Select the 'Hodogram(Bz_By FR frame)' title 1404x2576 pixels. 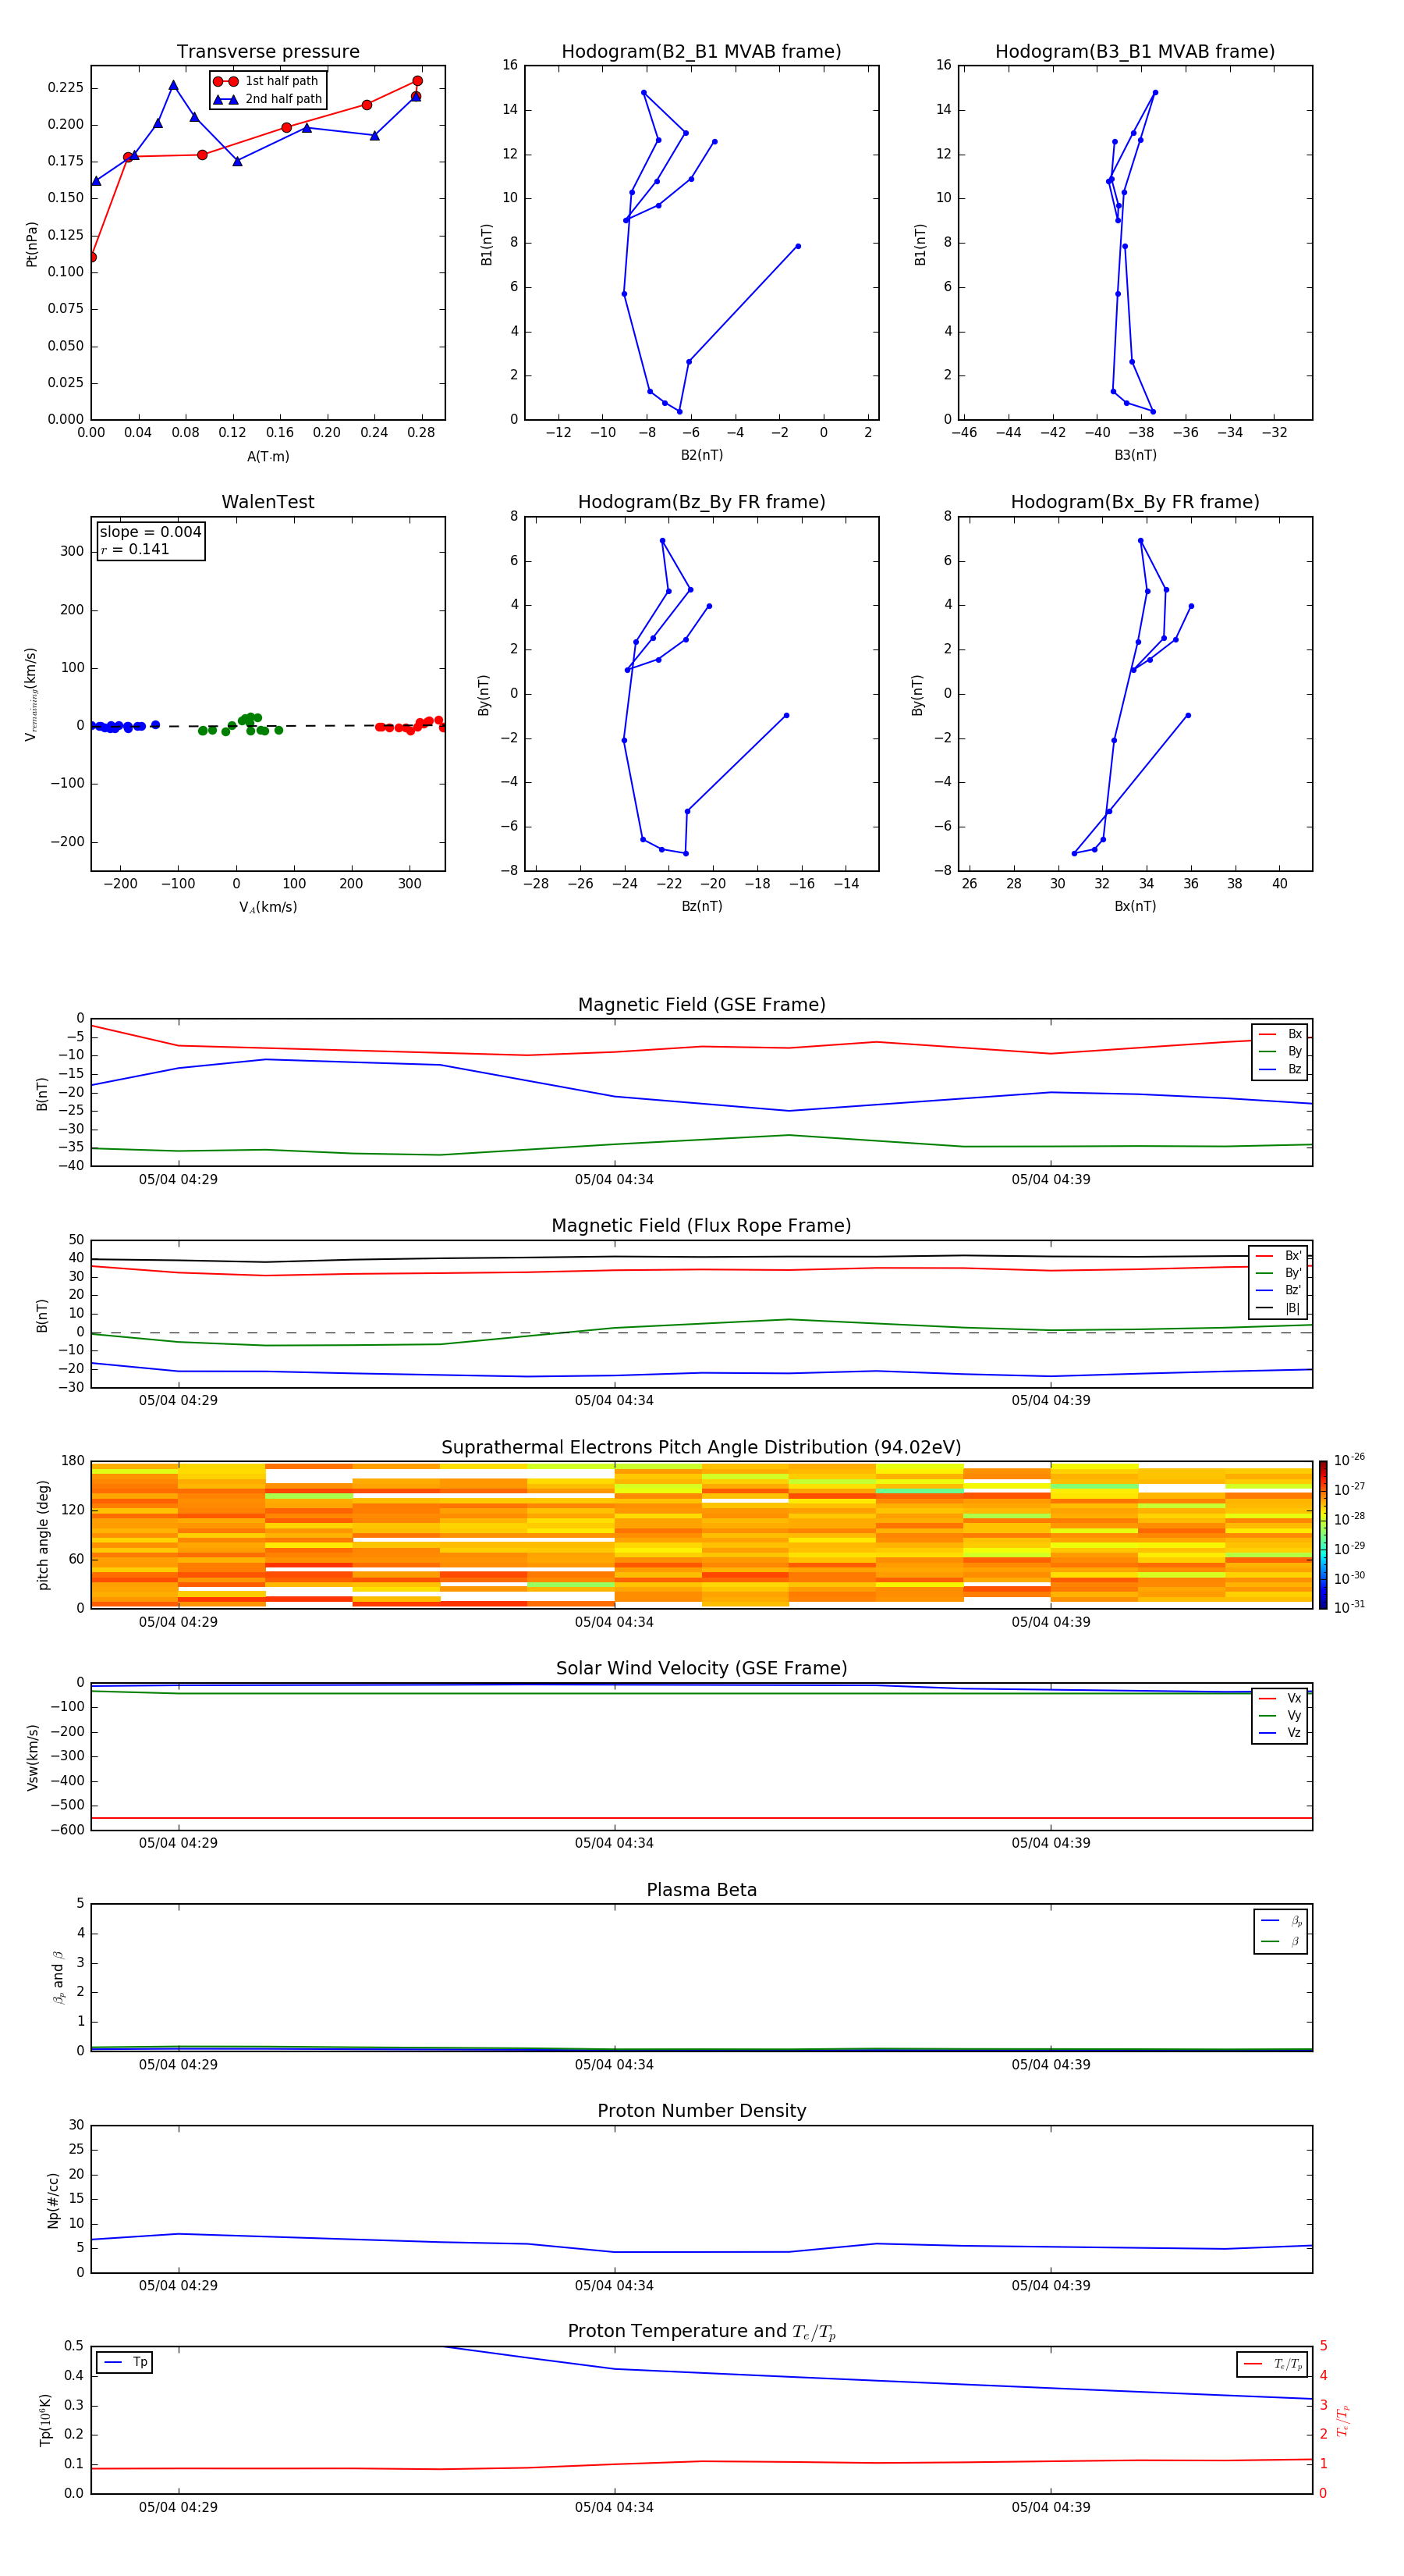pos(701,502)
